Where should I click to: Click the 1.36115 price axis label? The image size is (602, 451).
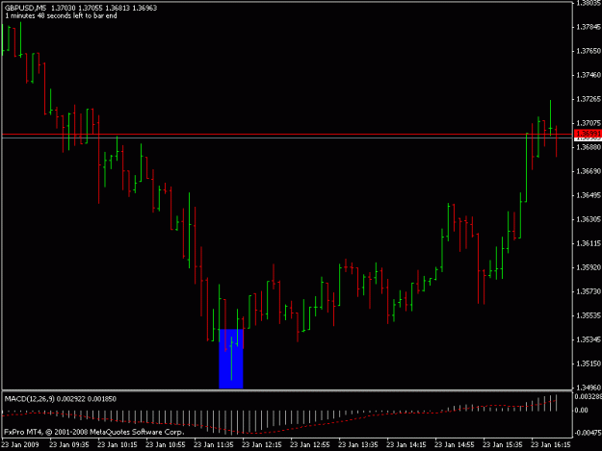coord(589,243)
